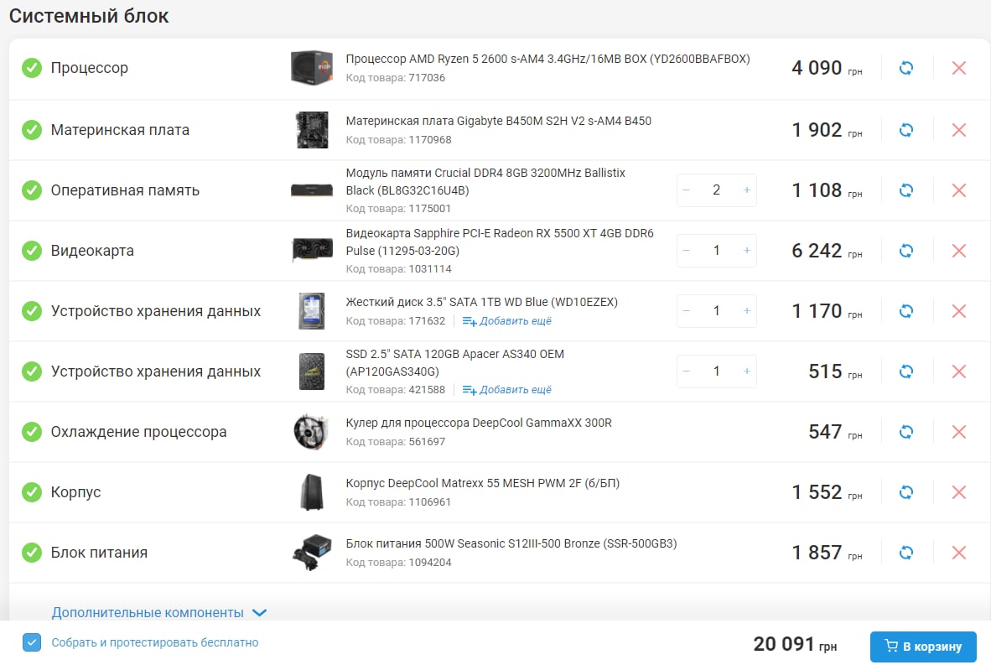Remove the Sapphire Radeon RX 5500 XT
Screen dimensions: 991x665
click(x=959, y=251)
